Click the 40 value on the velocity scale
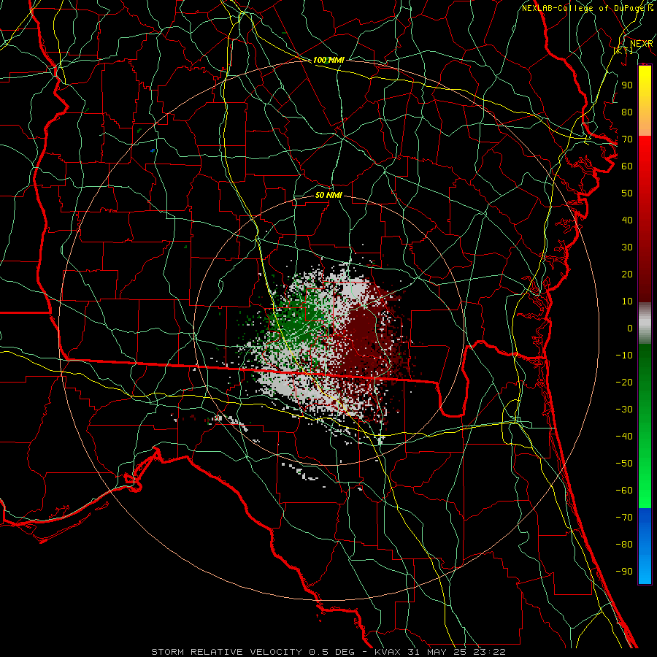Image resolution: width=657 pixels, height=657 pixels. [627, 220]
